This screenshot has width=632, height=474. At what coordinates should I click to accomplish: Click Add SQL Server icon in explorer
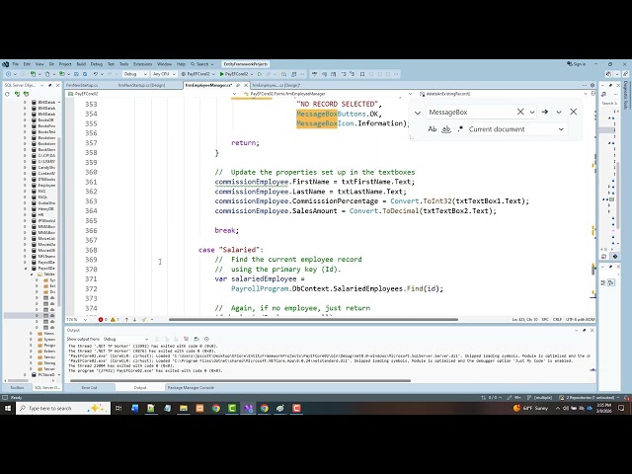[x=17, y=94]
